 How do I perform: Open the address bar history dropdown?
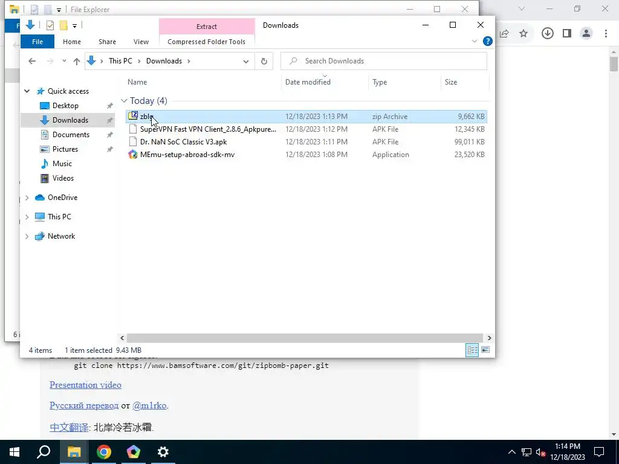point(245,61)
